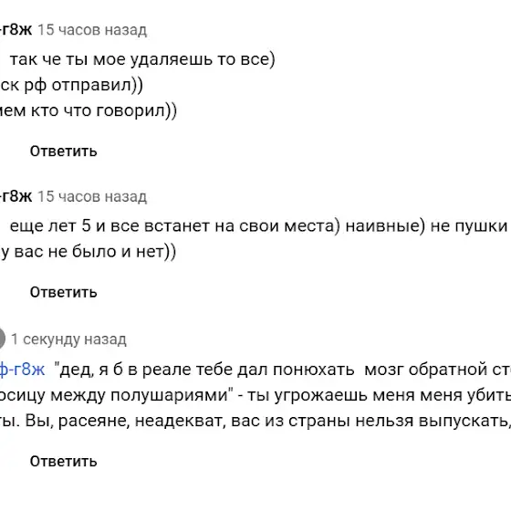This screenshot has width=511, height=511.
Task: Click the text 'так че ты мое удаляешь то все)'
Action: (142, 59)
